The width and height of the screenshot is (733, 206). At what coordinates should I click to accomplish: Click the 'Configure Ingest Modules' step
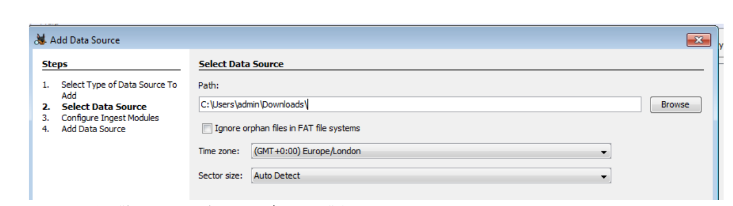click(110, 118)
